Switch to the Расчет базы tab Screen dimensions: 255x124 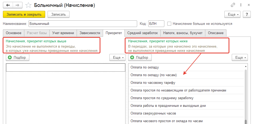(37, 33)
